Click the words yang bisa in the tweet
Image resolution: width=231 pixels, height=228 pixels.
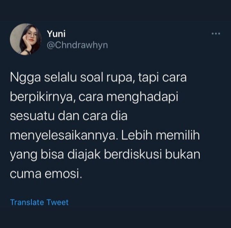[37, 155]
